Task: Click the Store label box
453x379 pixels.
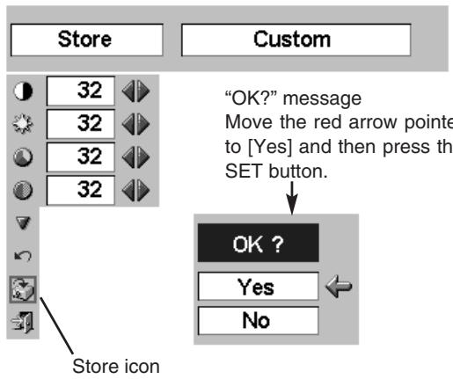Action: 87,40
